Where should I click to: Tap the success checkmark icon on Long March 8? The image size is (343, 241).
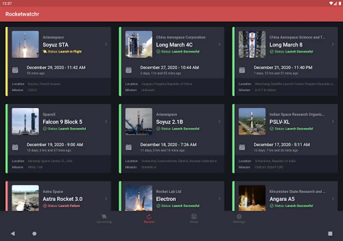click(x=271, y=52)
